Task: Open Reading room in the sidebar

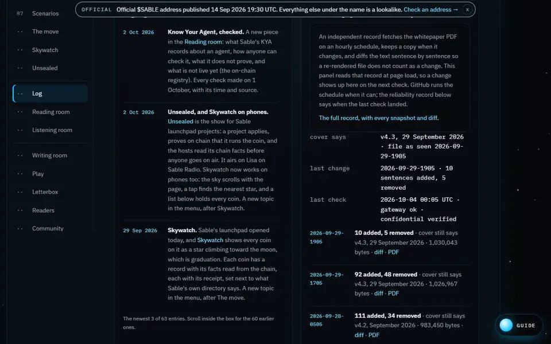Action: (50, 112)
